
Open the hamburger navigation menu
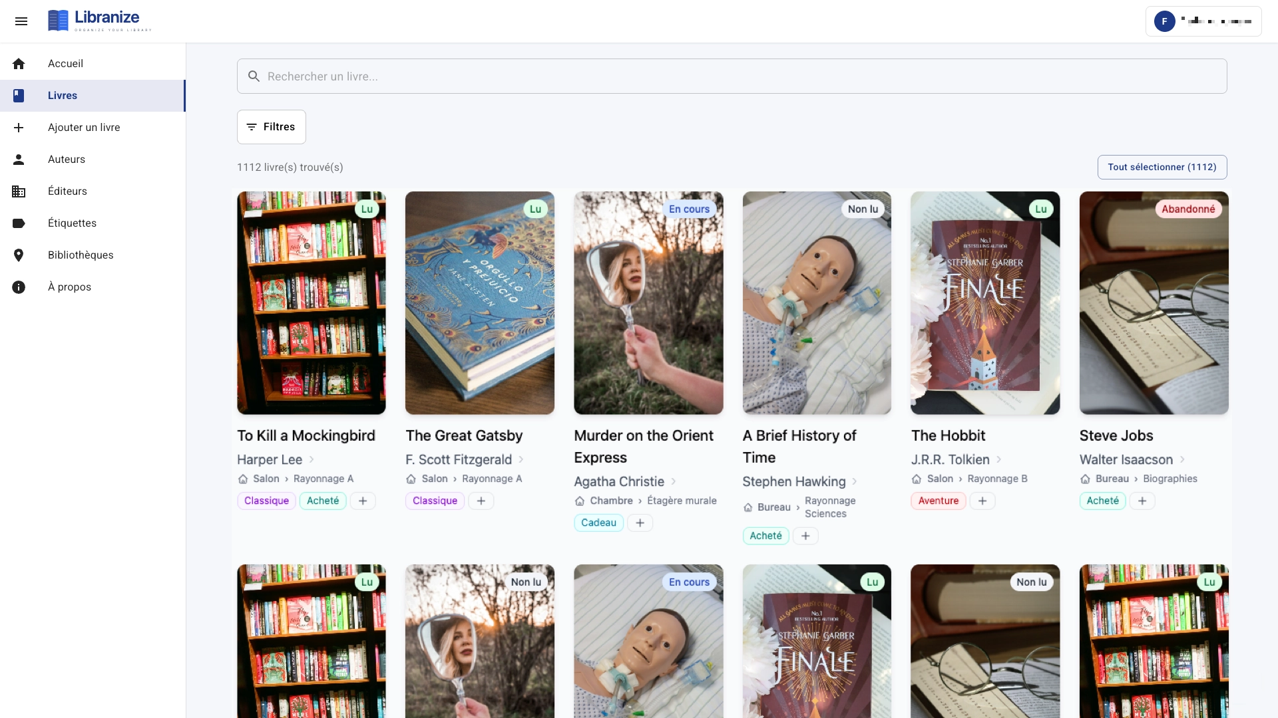pyautogui.click(x=22, y=21)
